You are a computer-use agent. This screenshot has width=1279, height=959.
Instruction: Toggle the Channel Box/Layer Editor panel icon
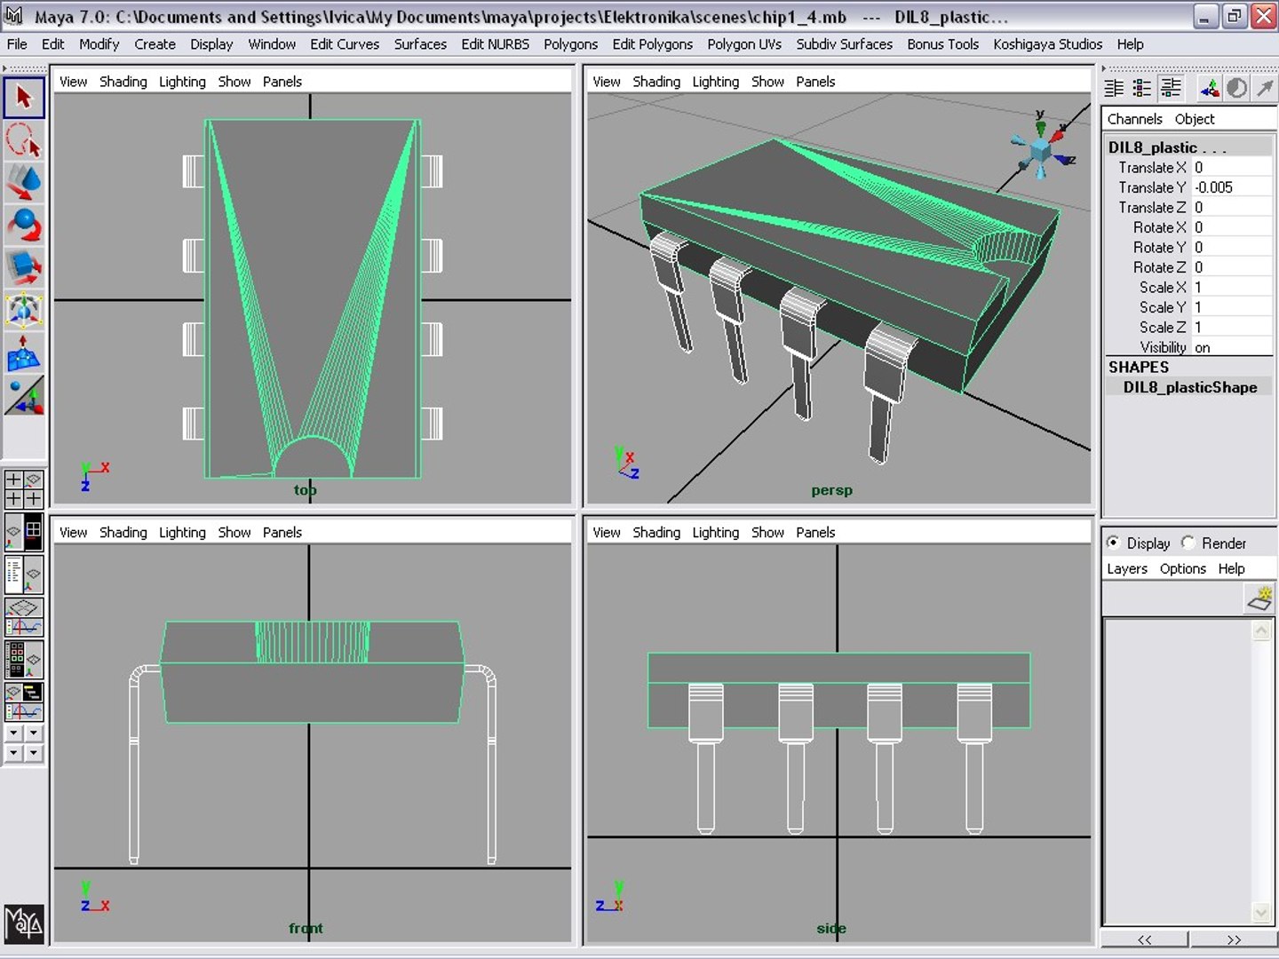(1172, 88)
